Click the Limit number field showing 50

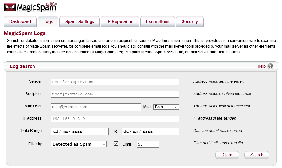coord(147,144)
